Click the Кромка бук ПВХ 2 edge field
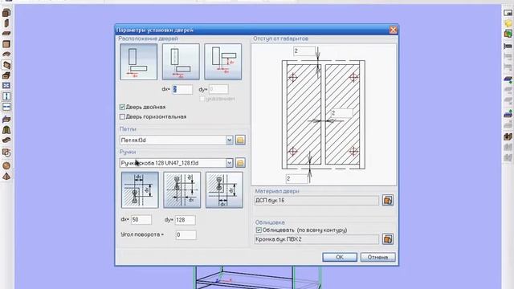The width and height of the screenshot is (514, 289). tap(316, 239)
